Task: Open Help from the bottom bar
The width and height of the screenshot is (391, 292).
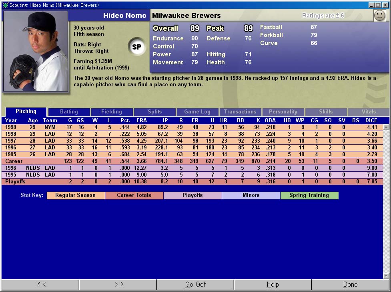Action: click(273, 284)
